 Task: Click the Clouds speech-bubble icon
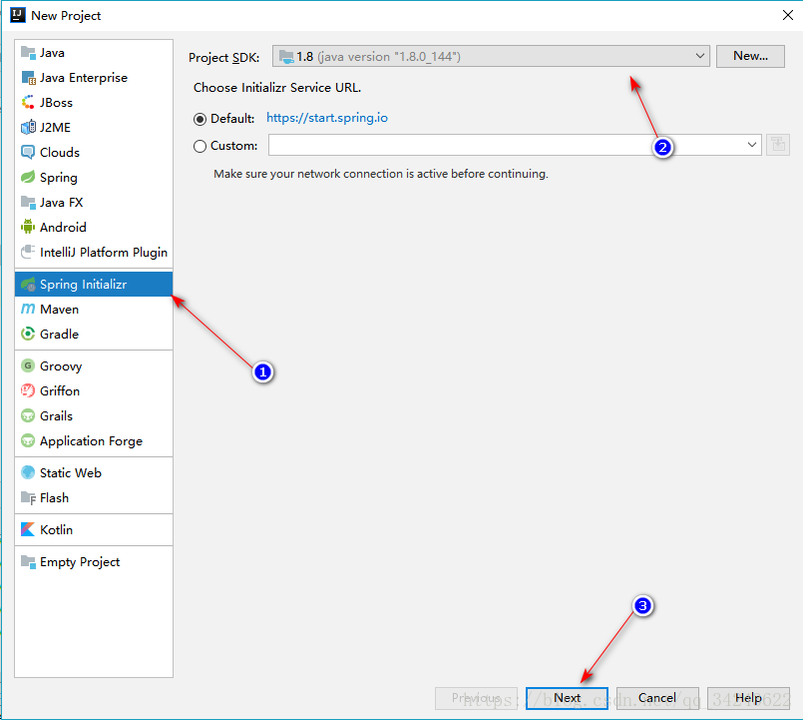(28, 153)
